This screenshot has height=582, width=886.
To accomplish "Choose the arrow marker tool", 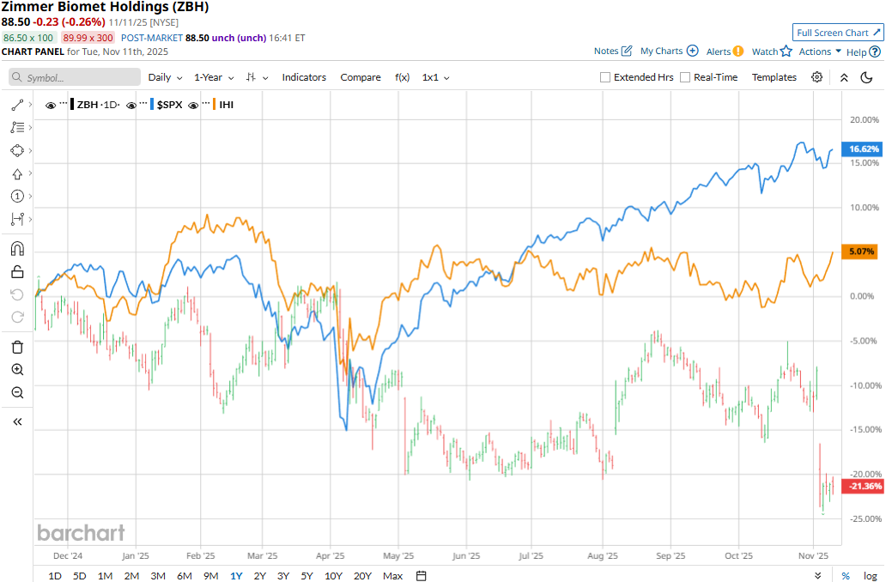I will [17, 173].
